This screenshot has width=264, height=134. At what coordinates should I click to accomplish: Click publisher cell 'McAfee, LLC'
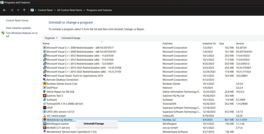[169, 120]
